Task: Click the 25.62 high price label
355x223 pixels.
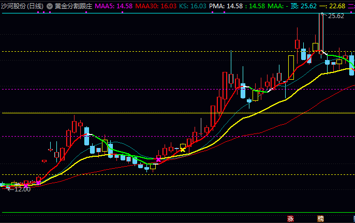Action: 336,16
